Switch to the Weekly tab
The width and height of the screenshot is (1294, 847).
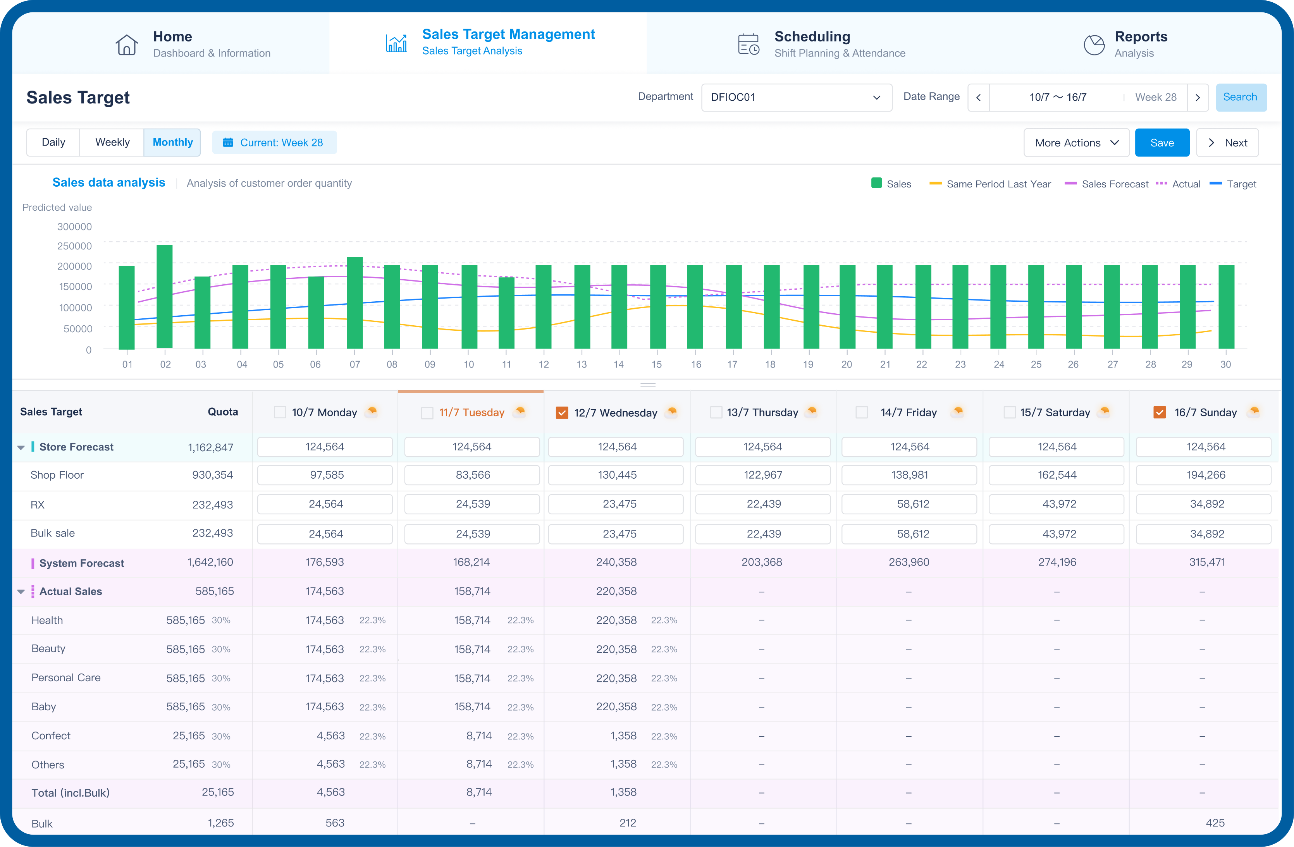pyautogui.click(x=112, y=142)
